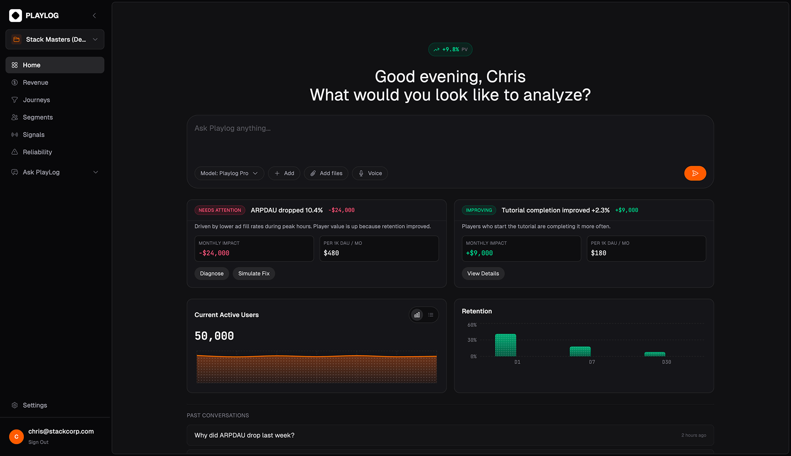Click the plus Add button

pos(284,173)
